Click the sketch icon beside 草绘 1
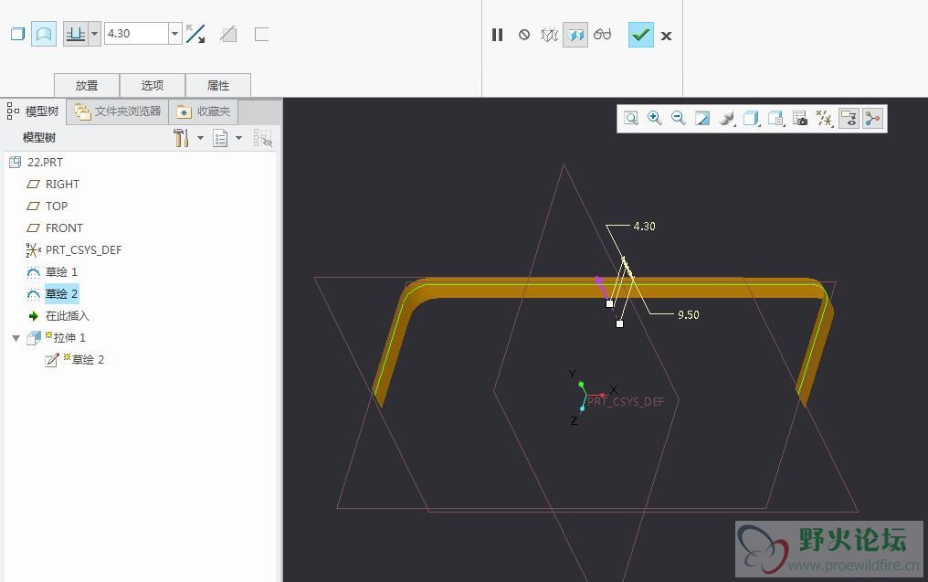Image resolution: width=928 pixels, height=582 pixels. (x=34, y=272)
